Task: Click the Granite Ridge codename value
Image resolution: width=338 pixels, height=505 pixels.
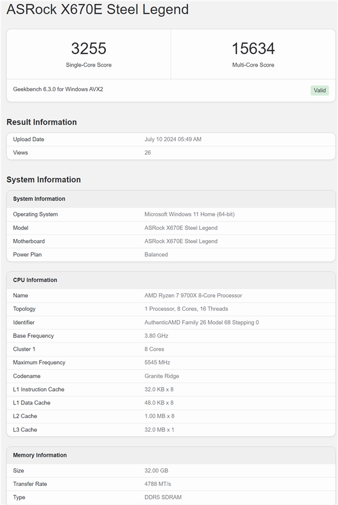Action: [x=163, y=376]
